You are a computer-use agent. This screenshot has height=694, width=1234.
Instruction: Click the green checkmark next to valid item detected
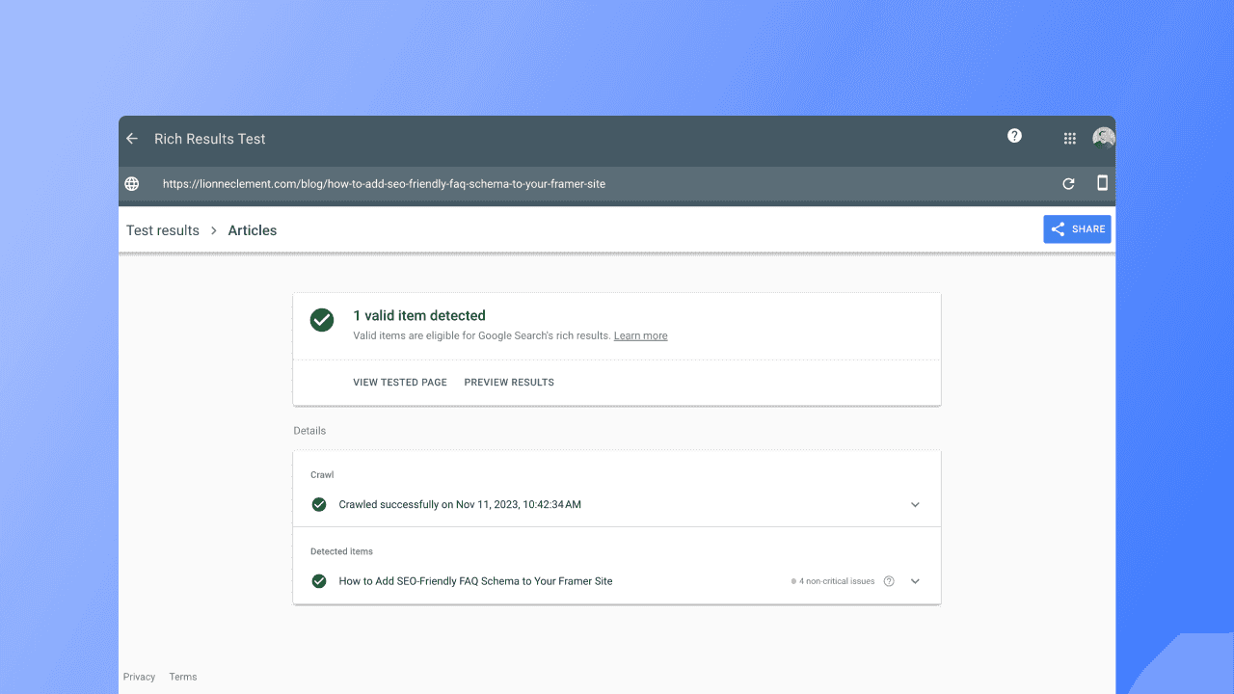click(322, 320)
